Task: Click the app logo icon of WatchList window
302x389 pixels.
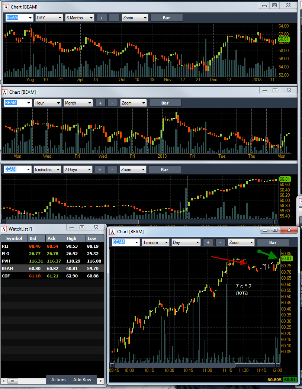Action: point(4,229)
